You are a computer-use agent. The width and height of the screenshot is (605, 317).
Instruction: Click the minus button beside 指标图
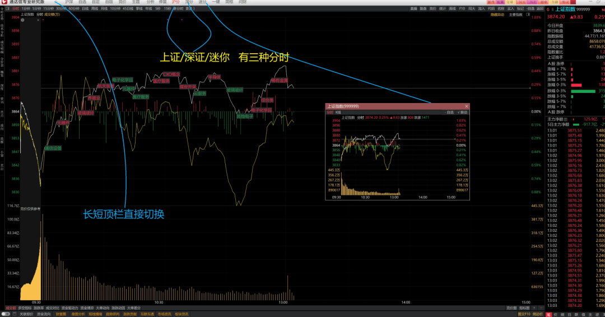(541, 307)
